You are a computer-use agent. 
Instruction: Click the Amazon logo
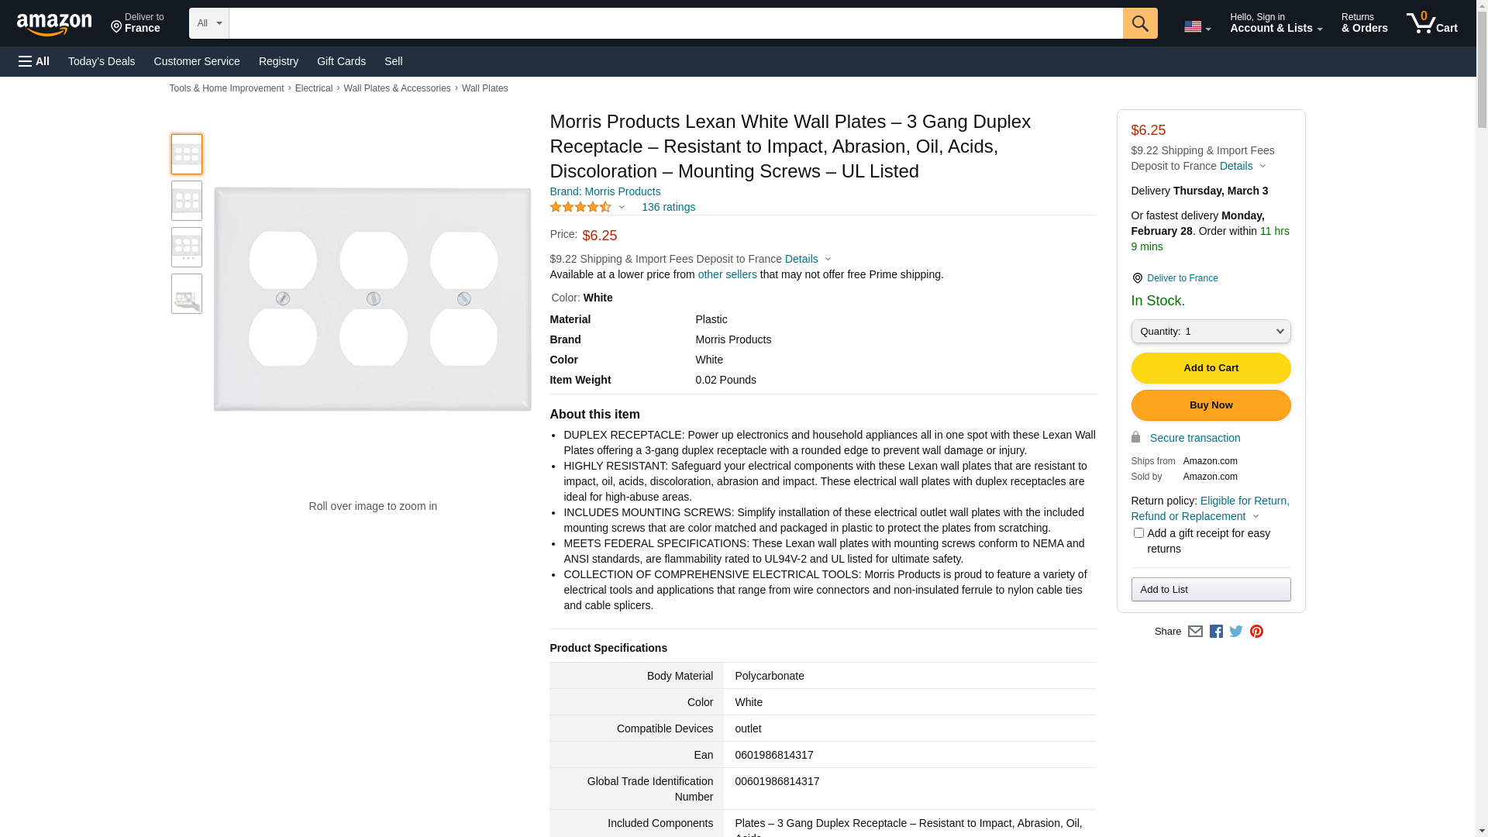click(x=54, y=25)
